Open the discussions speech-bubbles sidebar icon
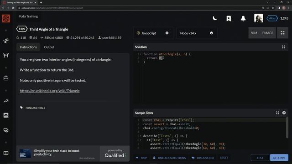Image resolution: width=292 pixels, height=164 pixels. coord(6,130)
